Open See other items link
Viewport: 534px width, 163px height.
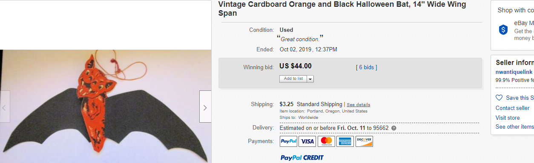point(515,127)
